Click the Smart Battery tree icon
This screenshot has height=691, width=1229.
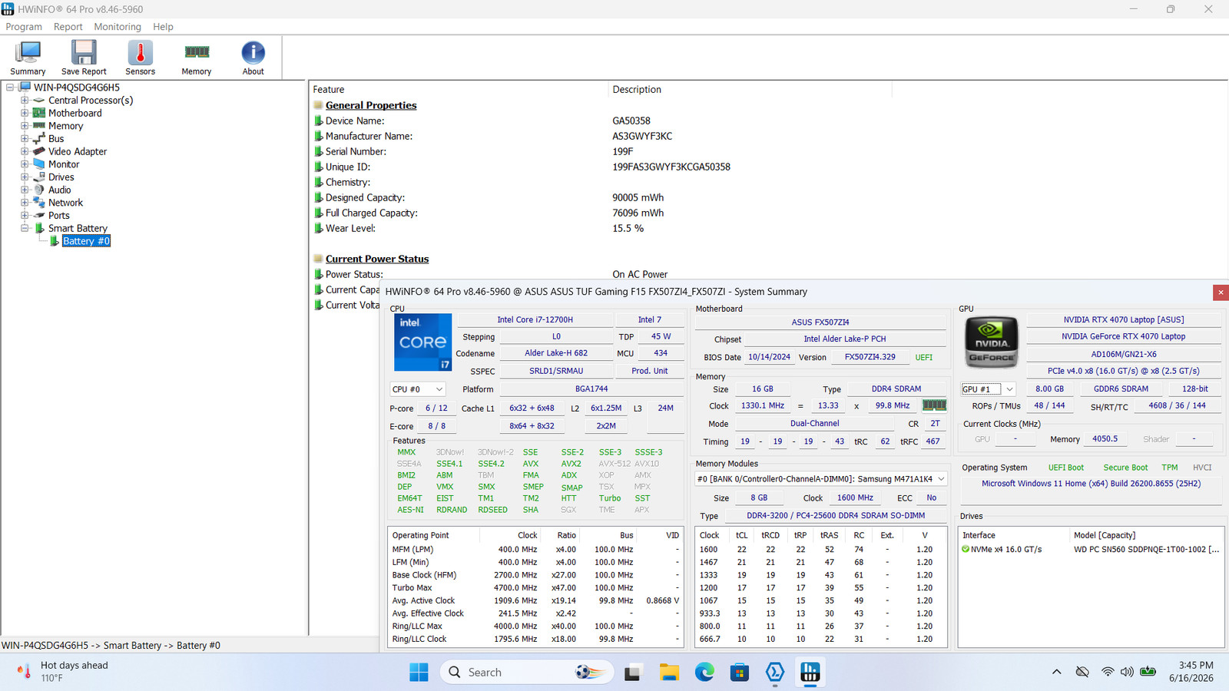tap(39, 228)
